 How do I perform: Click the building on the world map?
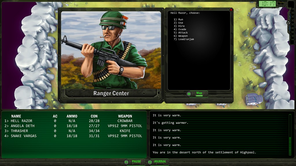tap(254, 99)
